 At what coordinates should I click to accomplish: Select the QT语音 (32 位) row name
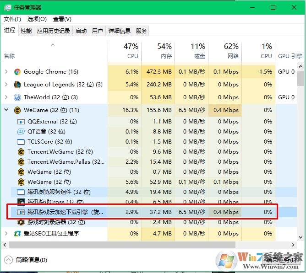point(46,132)
